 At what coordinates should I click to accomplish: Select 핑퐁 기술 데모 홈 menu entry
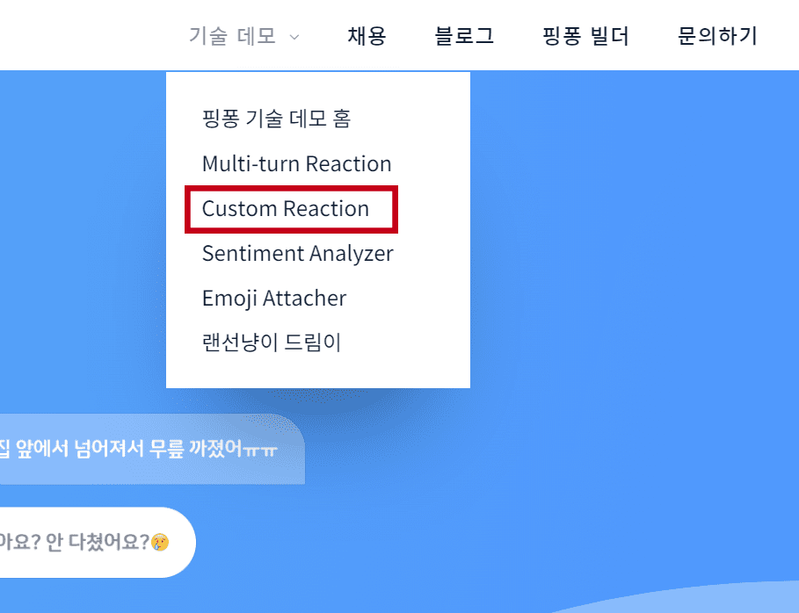tap(276, 119)
